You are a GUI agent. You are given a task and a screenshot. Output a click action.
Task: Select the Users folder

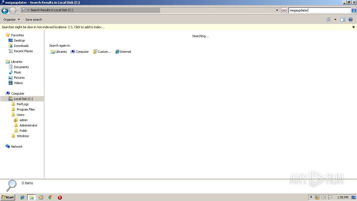coord(20,115)
